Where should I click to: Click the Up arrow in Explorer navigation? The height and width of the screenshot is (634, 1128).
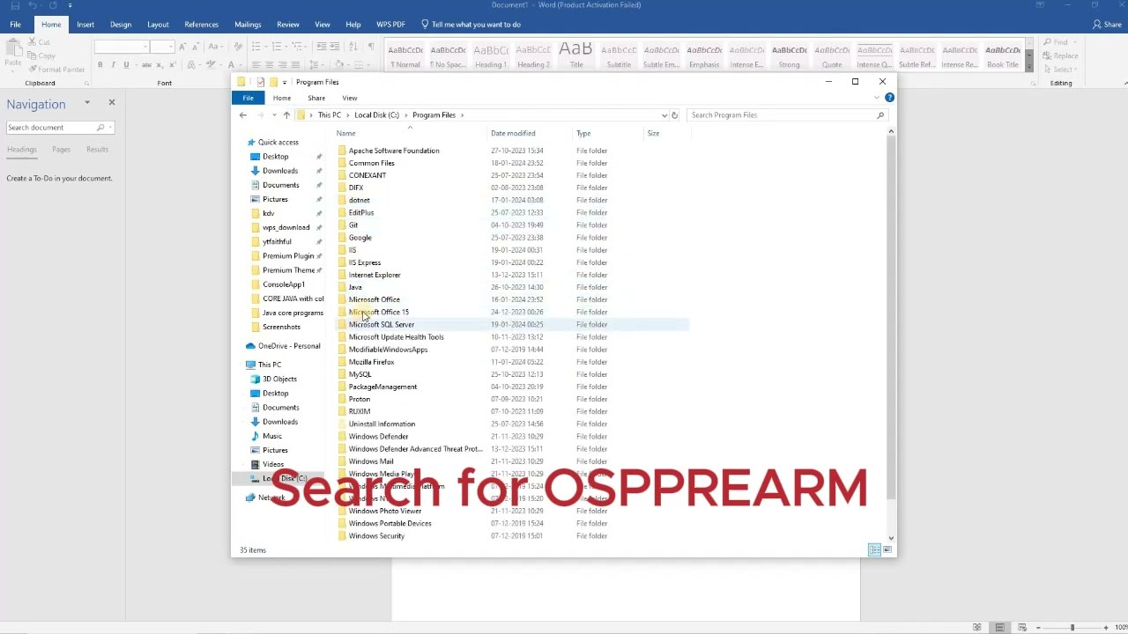(286, 115)
